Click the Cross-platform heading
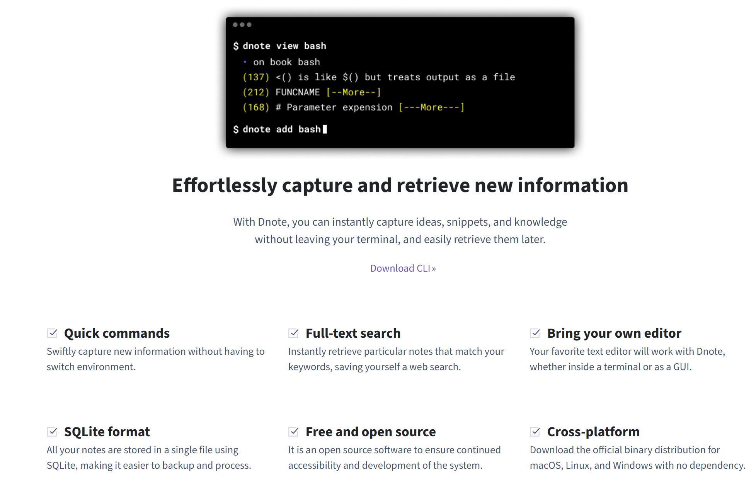 coord(593,432)
